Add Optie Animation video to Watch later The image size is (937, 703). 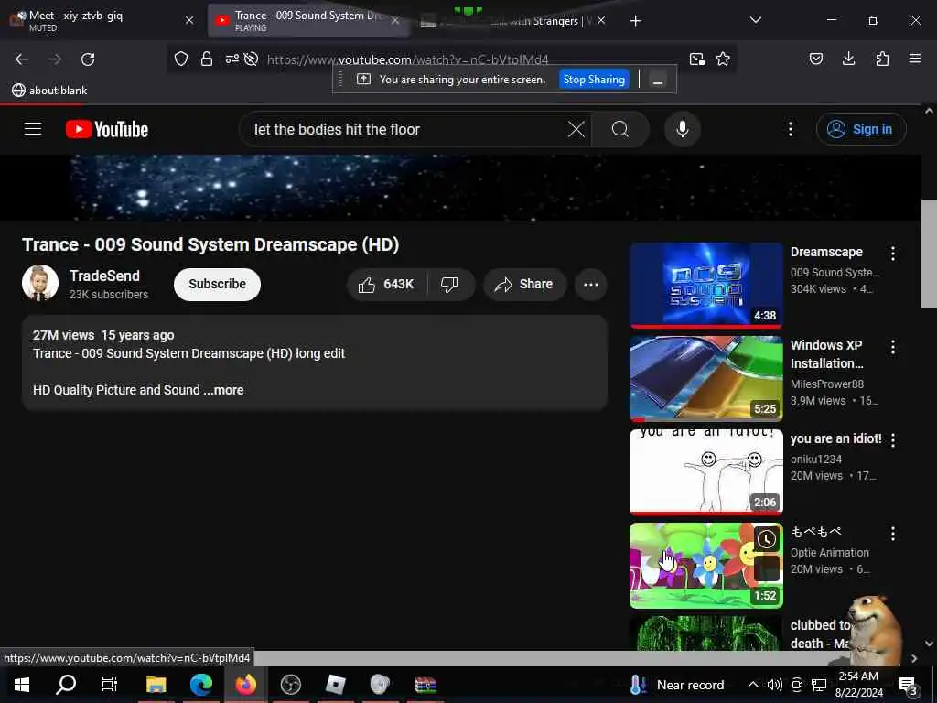point(767,539)
